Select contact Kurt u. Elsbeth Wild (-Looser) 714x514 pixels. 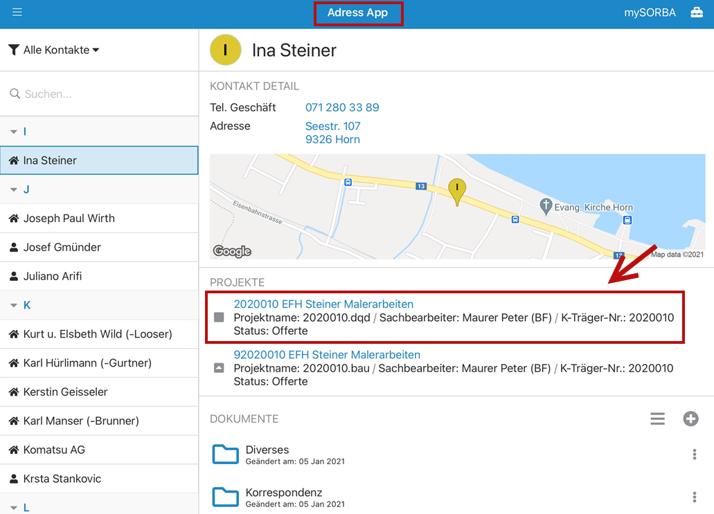[99, 334]
